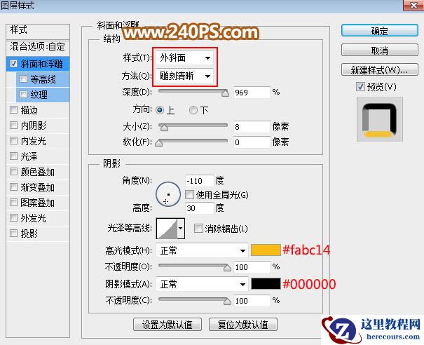This screenshot has width=424, height=345.
Task: Select the 上 direction radio button
Action: [160, 110]
